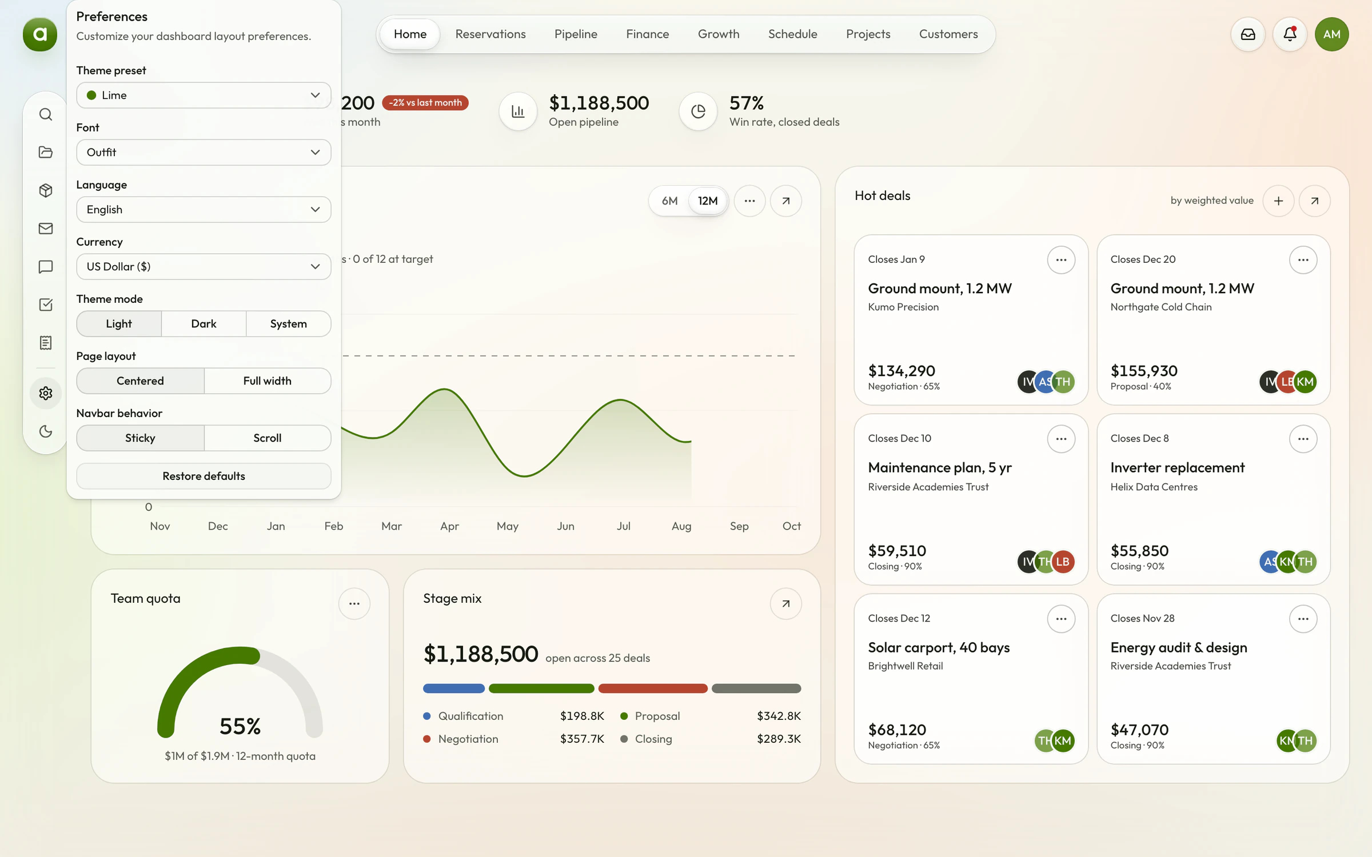
Task: Select System theme mode
Action: tap(288, 324)
